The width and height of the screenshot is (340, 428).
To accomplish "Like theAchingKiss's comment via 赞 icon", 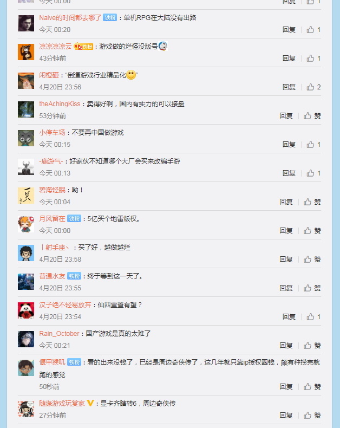I will 312,116.
